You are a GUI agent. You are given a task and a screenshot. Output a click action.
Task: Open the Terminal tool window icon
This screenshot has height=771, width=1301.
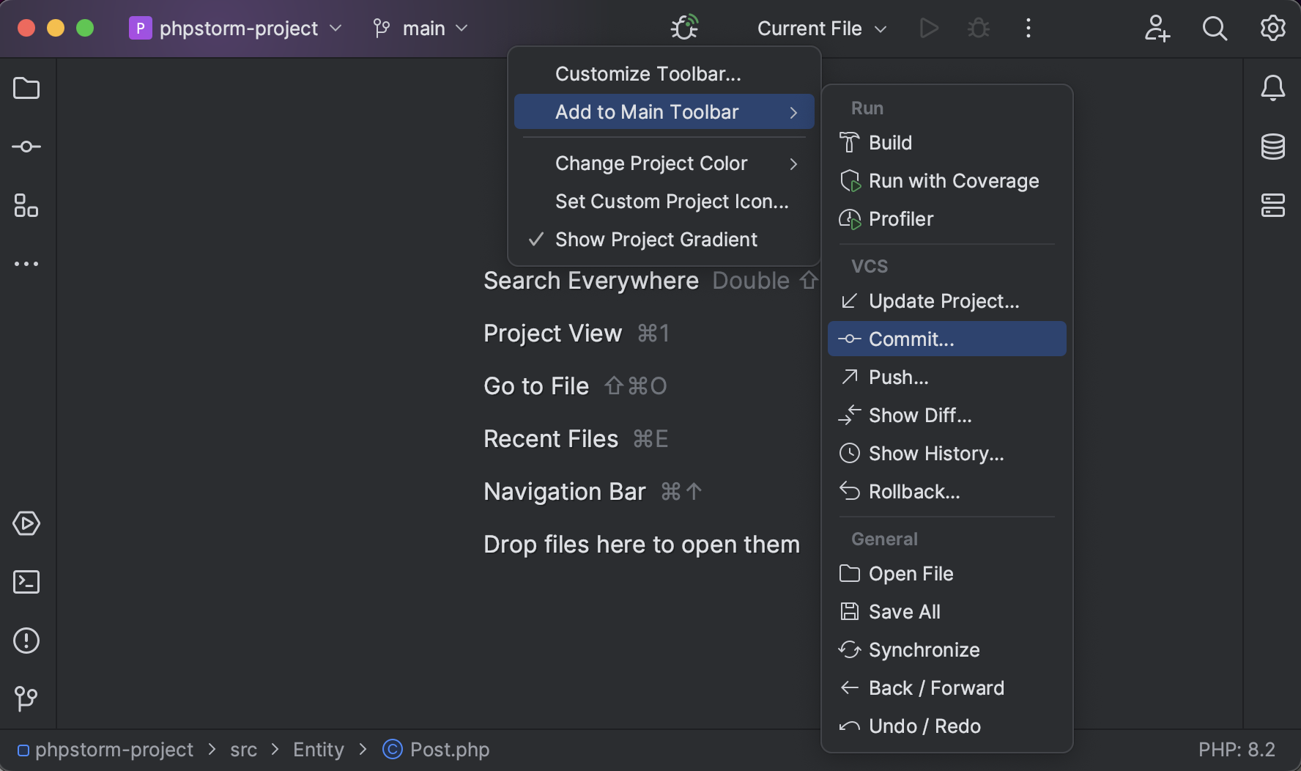coord(26,582)
